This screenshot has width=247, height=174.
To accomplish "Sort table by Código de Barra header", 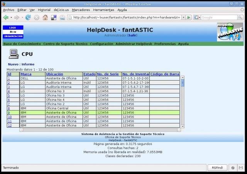I will click(x=165, y=74).
